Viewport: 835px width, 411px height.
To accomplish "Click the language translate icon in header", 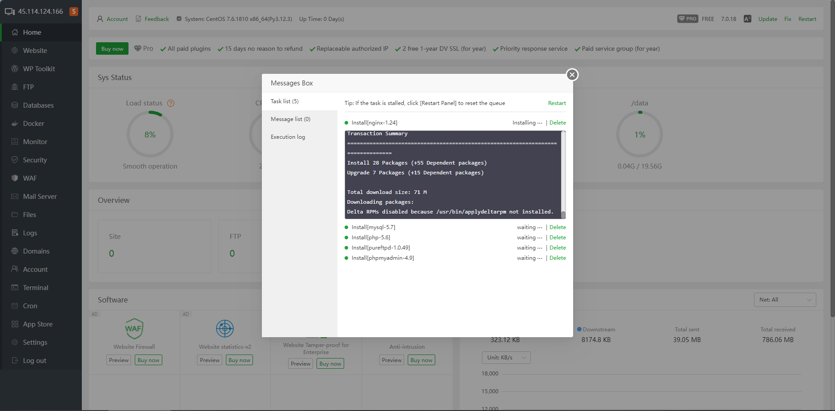I will click(747, 19).
